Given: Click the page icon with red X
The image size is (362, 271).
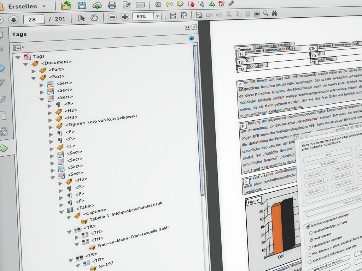Looking at the screenshot, I should pos(191,4).
